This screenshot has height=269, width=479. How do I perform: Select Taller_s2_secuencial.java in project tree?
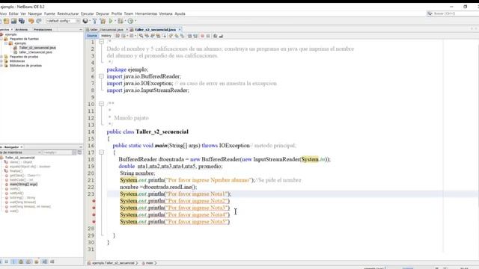click(x=37, y=48)
